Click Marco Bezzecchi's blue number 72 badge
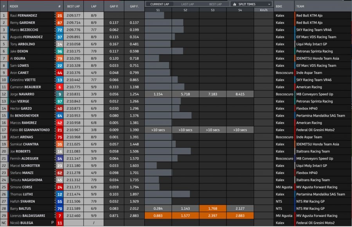This screenshot has width=352, height=227. point(59,30)
